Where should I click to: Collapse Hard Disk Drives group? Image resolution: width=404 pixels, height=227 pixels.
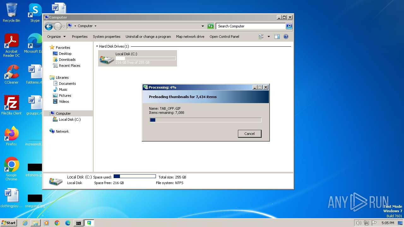point(97,46)
